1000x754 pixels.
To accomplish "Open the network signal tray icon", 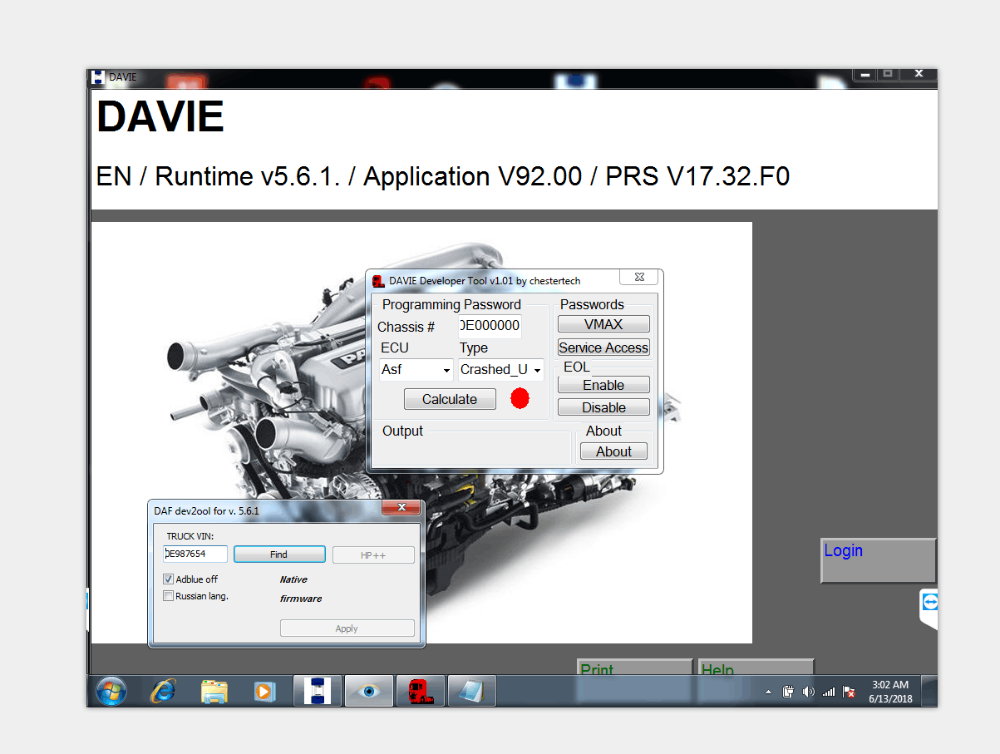I will click(x=829, y=692).
